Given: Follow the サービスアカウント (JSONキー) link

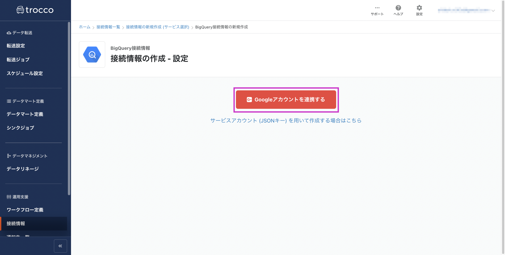Looking at the screenshot, I should coord(286,120).
